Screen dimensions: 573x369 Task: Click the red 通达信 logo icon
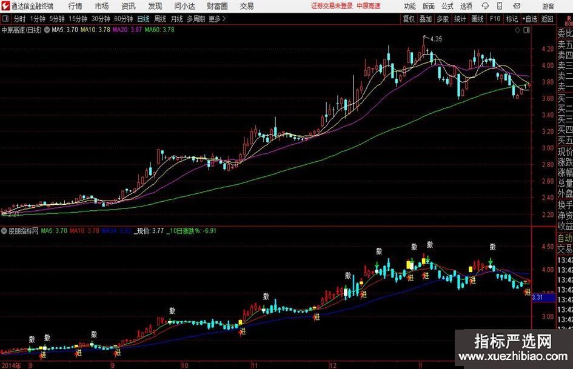[x=5, y=6]
